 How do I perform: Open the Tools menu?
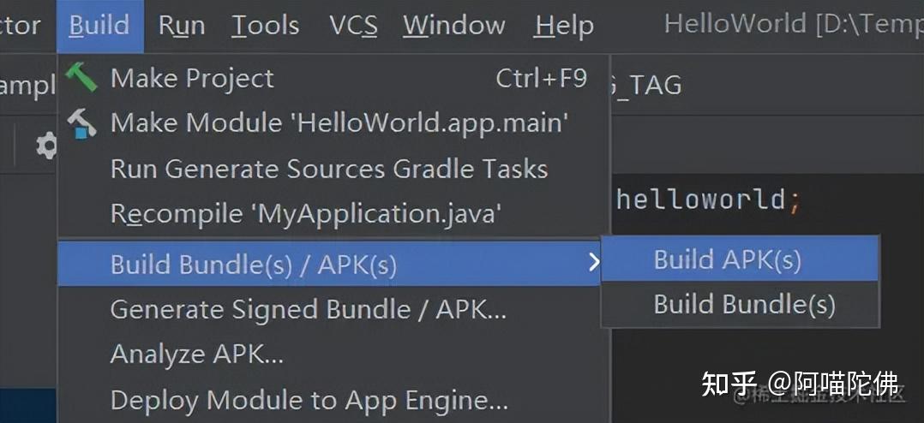[x=265, y=26]
